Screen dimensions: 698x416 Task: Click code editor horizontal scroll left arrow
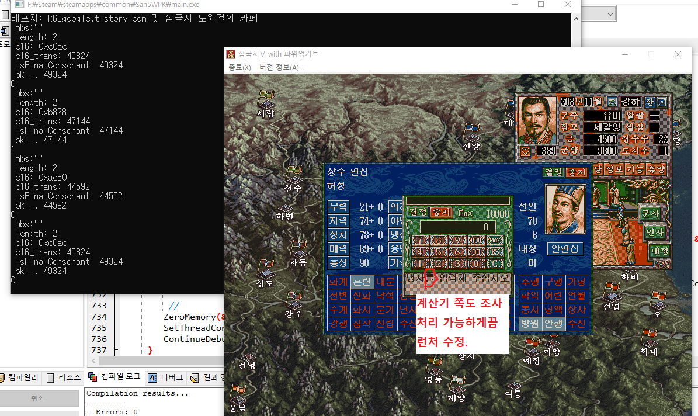click(x=93, y=360)
